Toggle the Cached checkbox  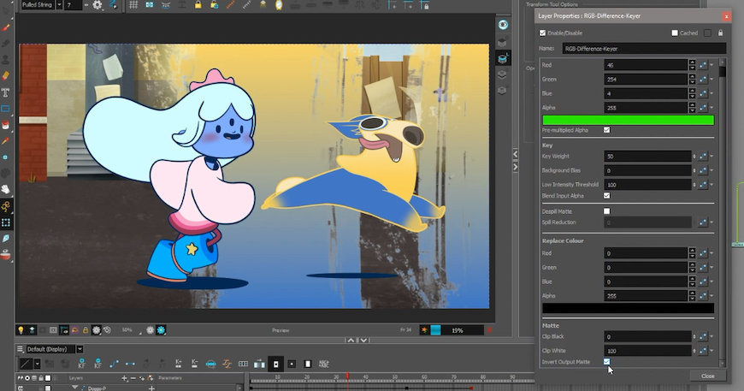click(x=674, y=33)
